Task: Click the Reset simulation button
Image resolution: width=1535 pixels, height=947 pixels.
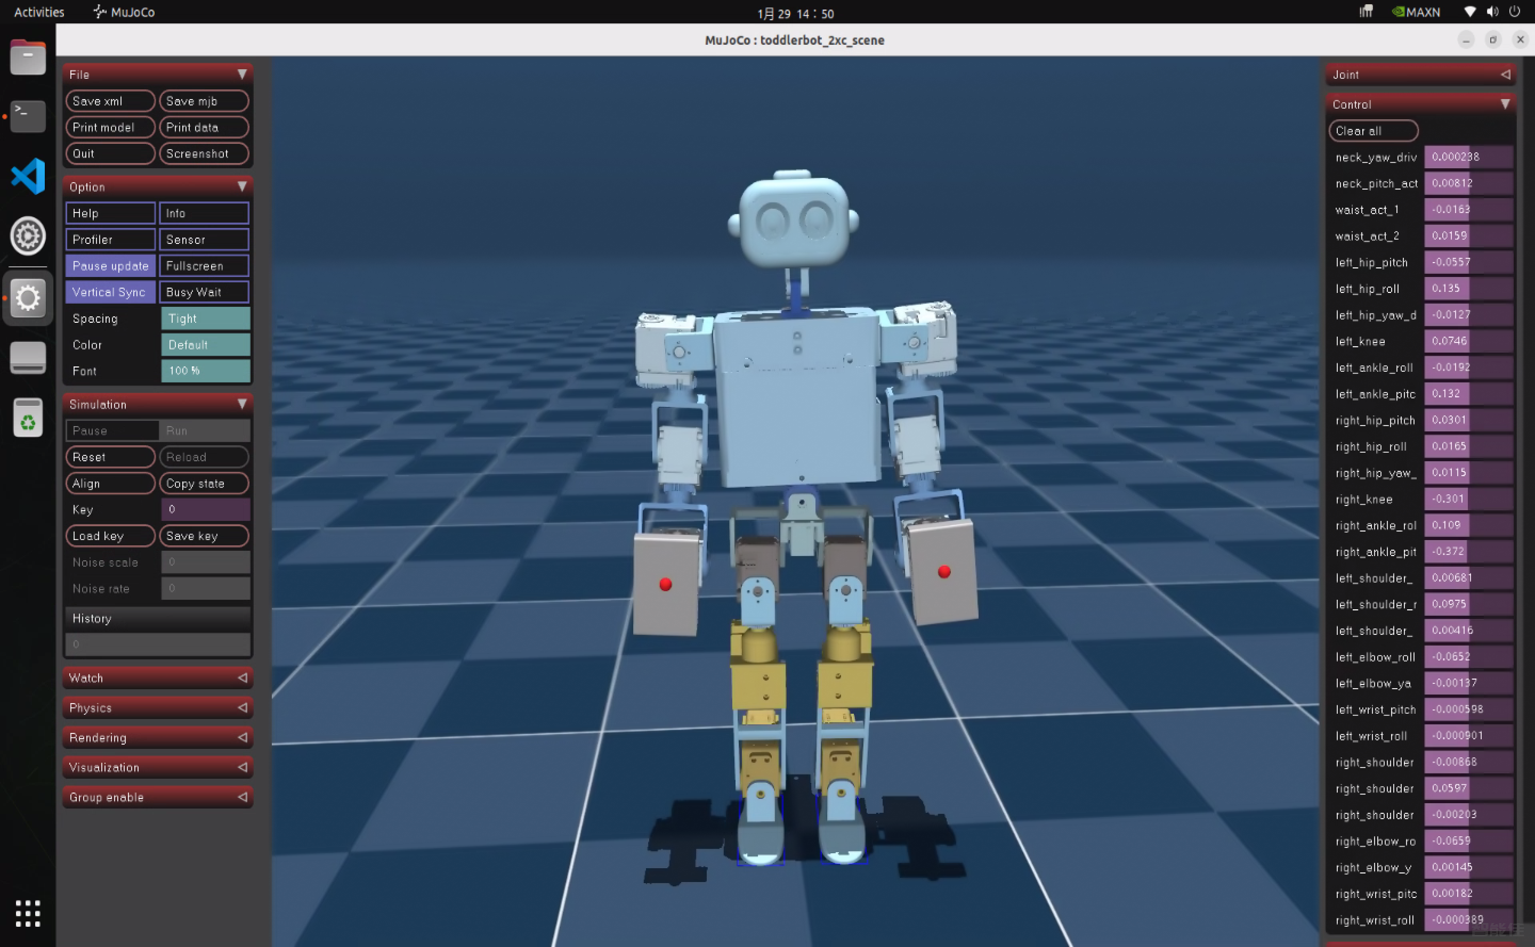Action: 110,456
